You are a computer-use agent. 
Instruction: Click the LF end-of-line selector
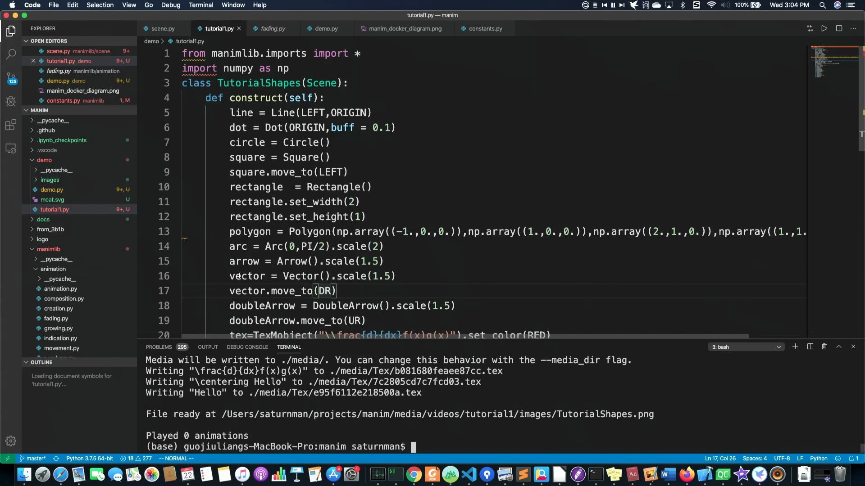[x=800, y=459]
